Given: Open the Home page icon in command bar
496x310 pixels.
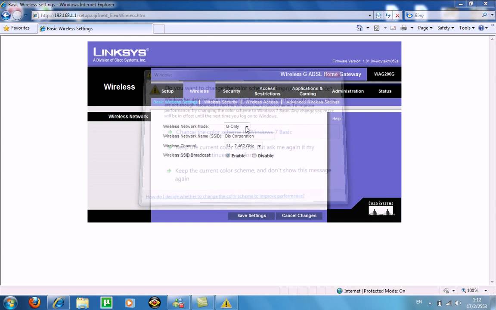Looking at the screenshot, I should tap(360, 28).
